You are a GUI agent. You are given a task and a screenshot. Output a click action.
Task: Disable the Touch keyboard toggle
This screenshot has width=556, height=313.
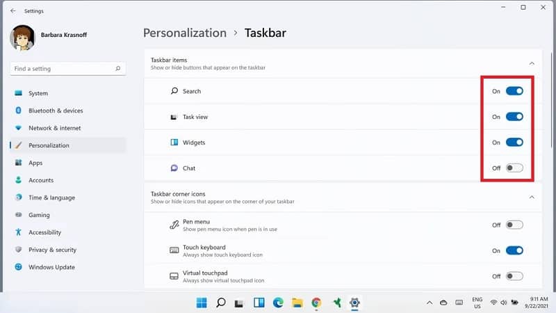(x=514, y=250)
